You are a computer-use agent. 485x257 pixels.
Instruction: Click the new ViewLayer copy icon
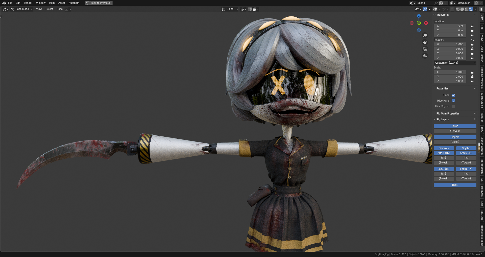(x=476, y=3)
